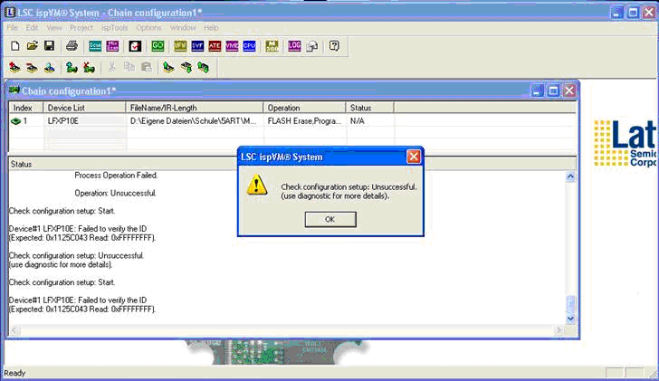Click the purple VME icon

tap(232, 46)
